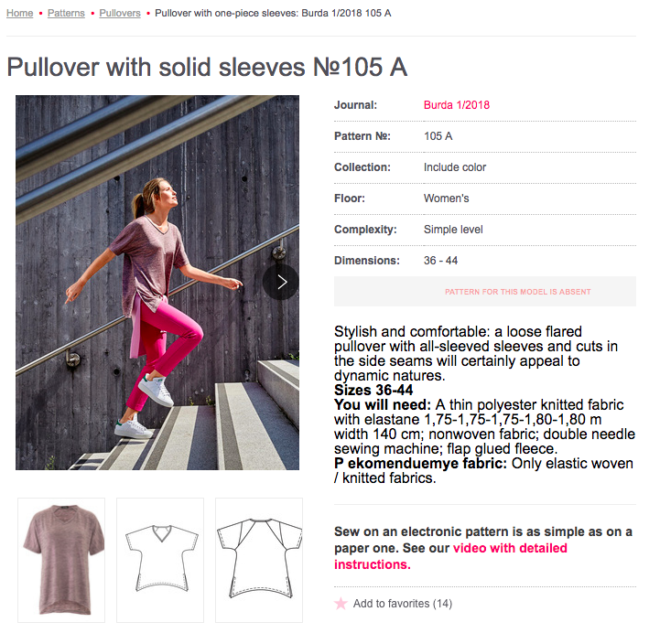The height and width of the screenshot is (633, 649).
Task: Click the '36 - 44' dimensions value
Action: click(441, 261)
